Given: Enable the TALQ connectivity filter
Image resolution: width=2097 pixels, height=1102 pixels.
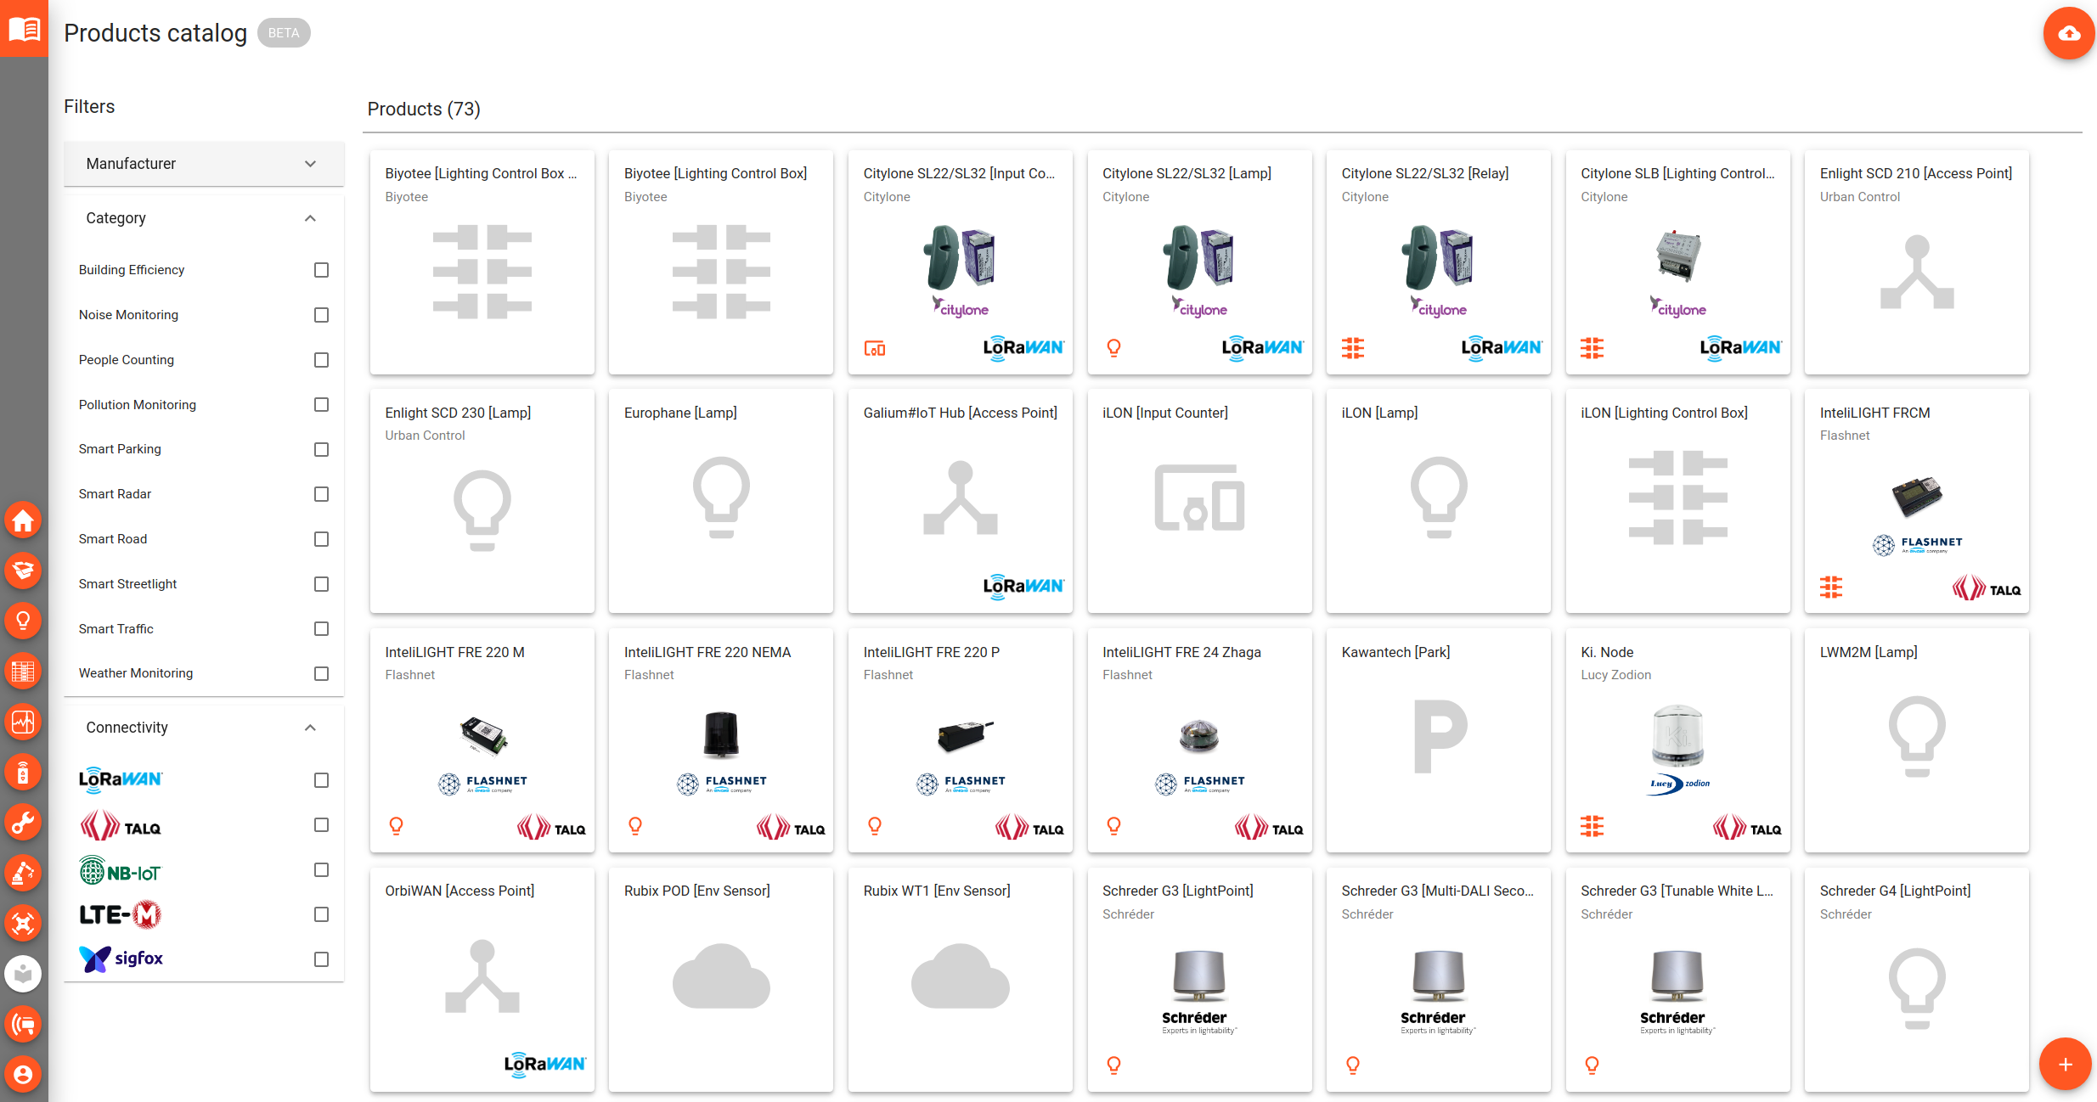Looking at the screenshot, I should [321, 825].
